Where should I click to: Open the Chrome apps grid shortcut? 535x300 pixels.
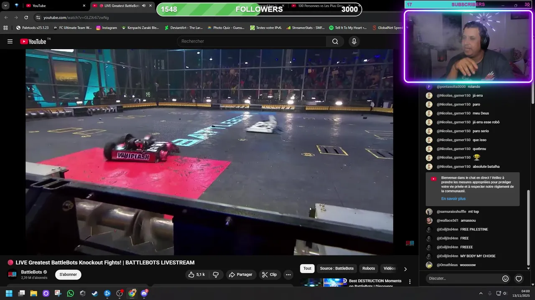click(5, 27)
